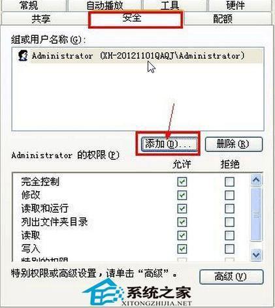Screen dimensions: 275x308
Task: Check deny checkbox for 列出文件夹目录
Action: pyautogui.click(x=229, y=222)
